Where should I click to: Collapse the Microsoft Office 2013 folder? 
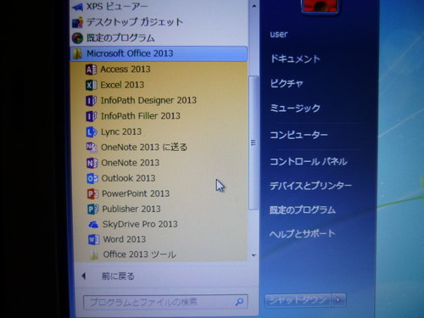(x=159, y=53)
